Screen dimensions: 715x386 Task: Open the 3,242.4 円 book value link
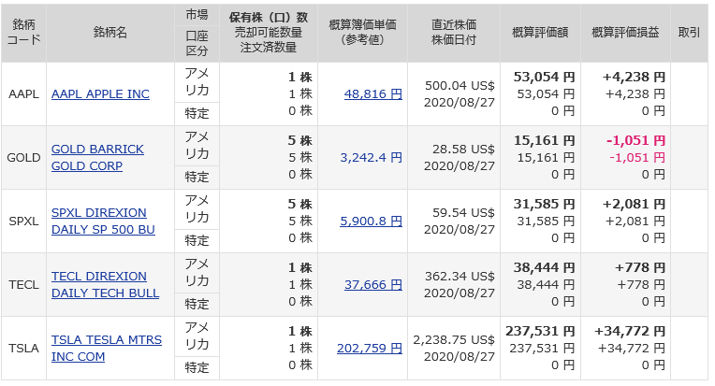[x=373, y=157]
